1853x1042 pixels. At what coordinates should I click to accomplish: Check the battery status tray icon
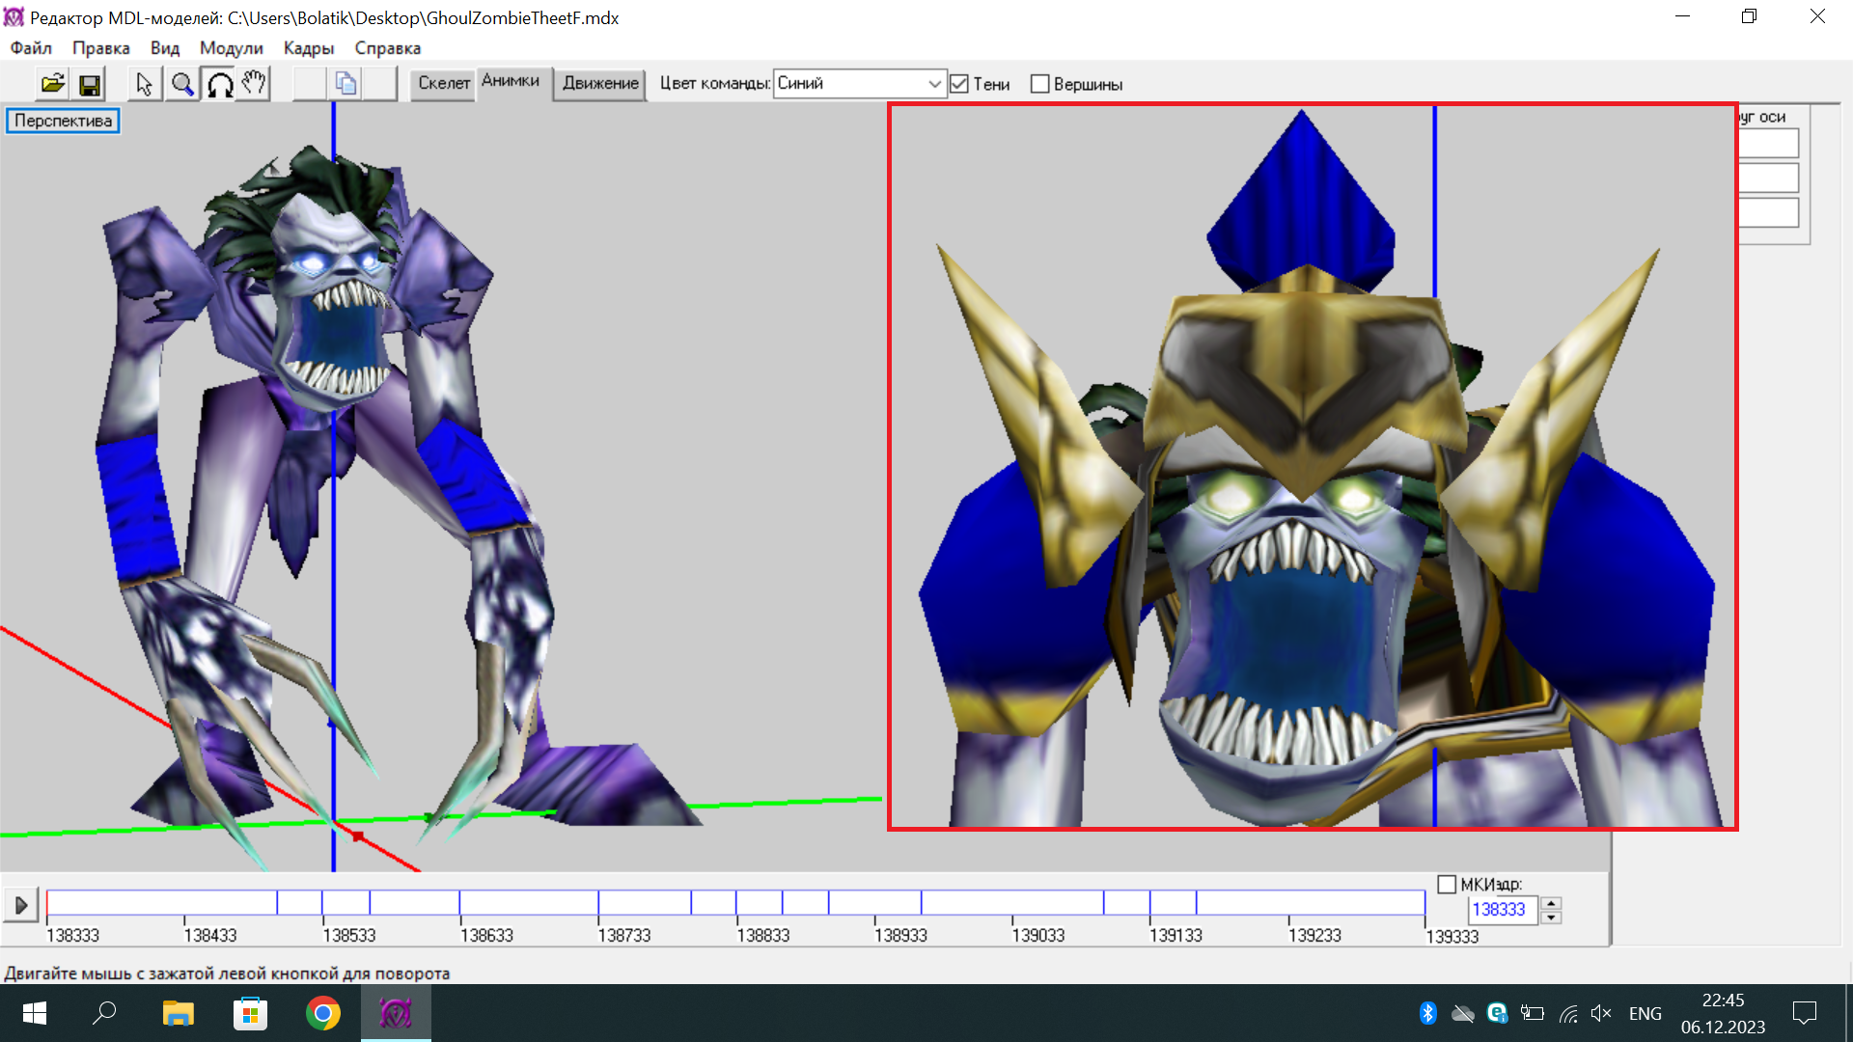click(1533, 1013)
